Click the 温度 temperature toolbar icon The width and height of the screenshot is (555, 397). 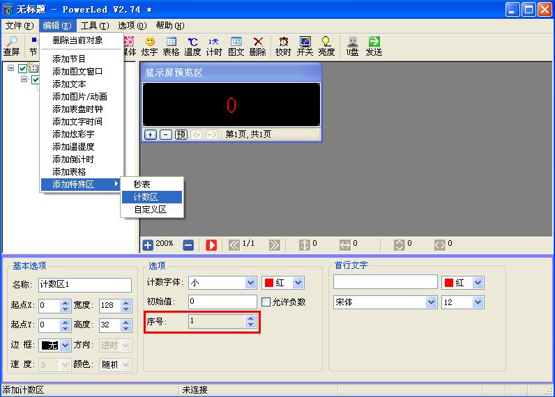pyautogui.click(x=192, y=46)
